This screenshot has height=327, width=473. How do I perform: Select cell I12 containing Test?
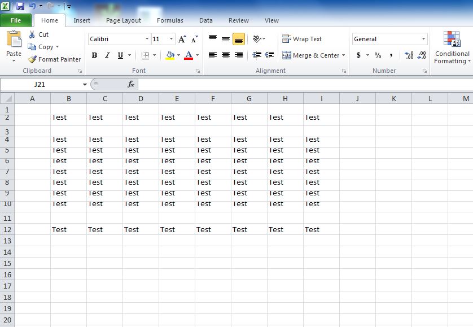[x=321, y=229]
